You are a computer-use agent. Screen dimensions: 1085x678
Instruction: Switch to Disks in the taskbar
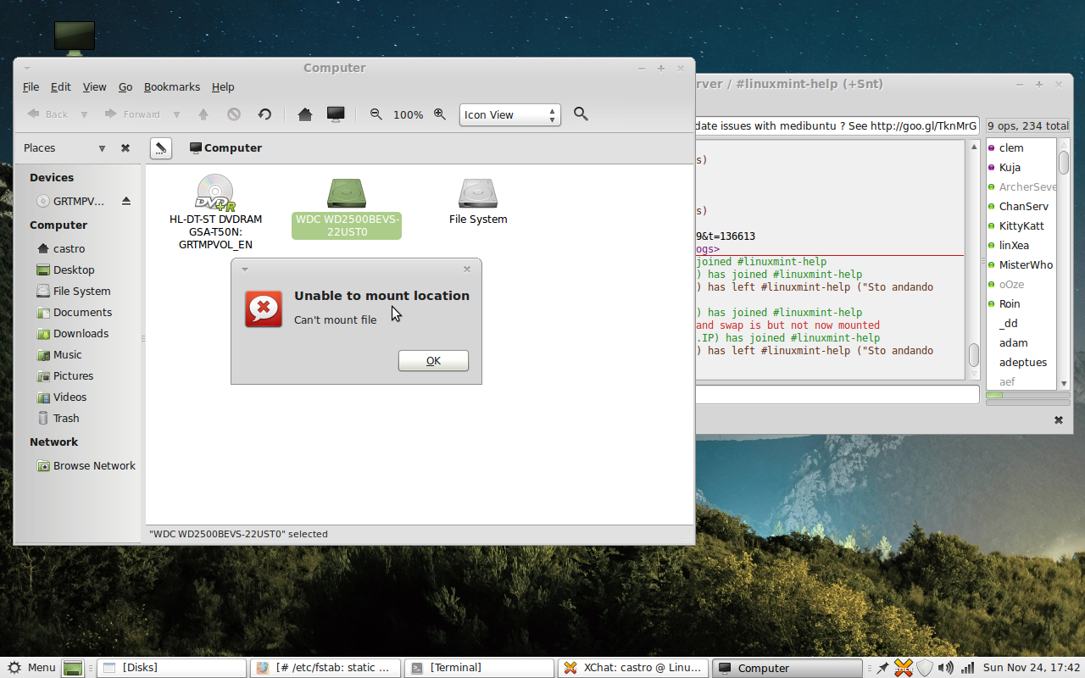172,668
